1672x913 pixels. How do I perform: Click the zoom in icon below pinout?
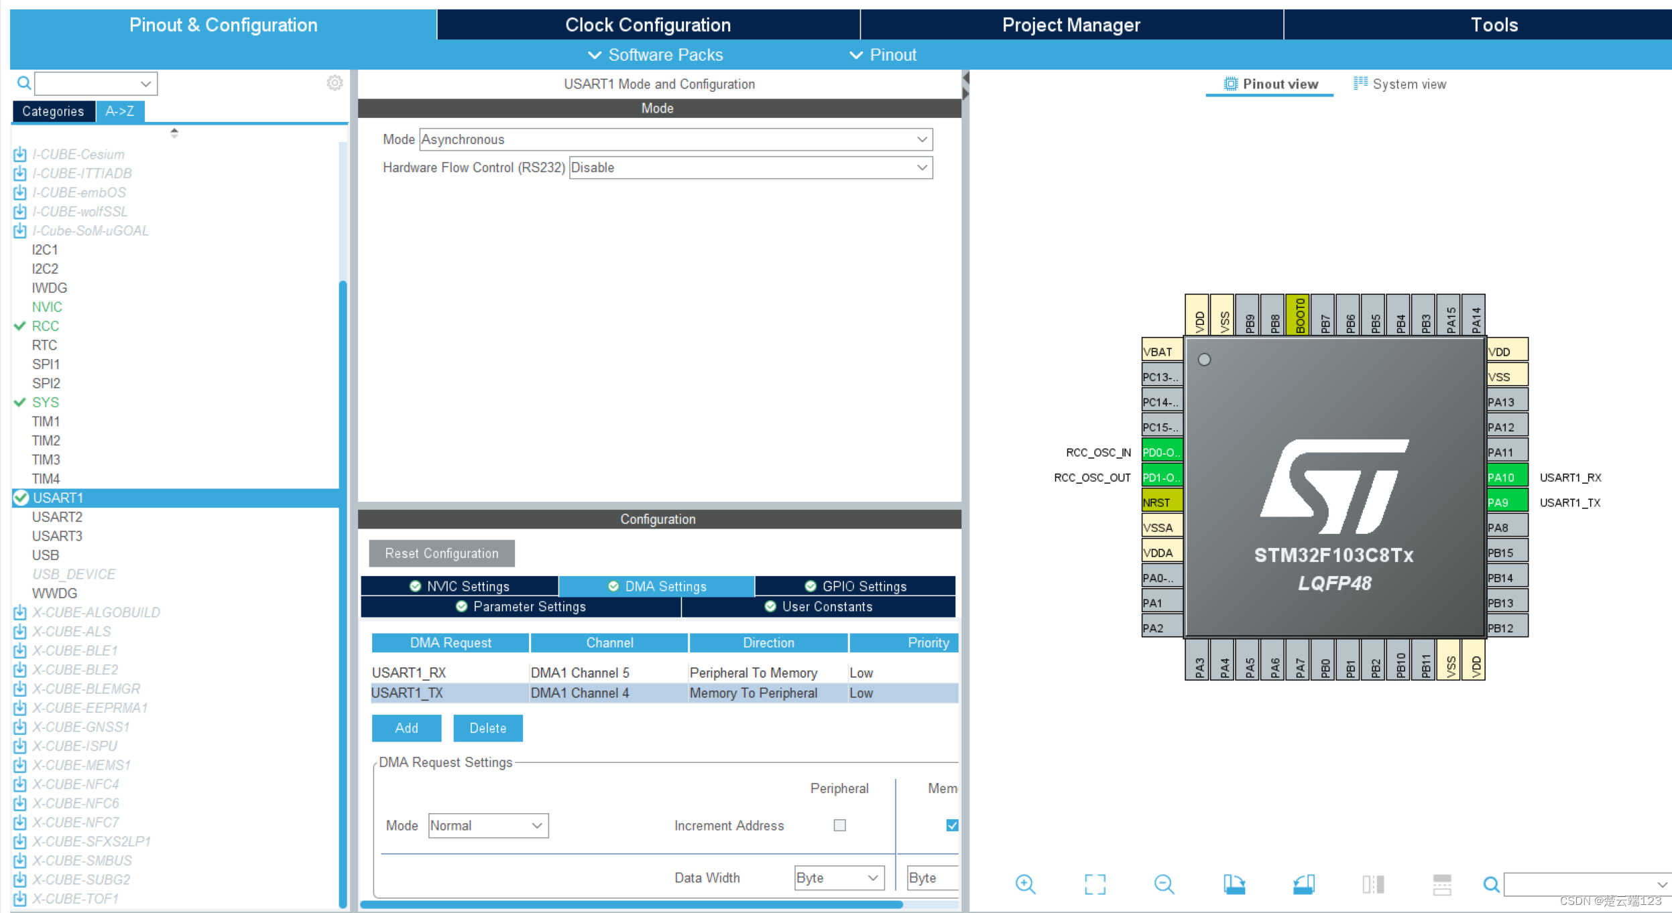1026,884
